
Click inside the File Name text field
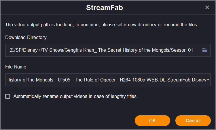tap(108, 80)
